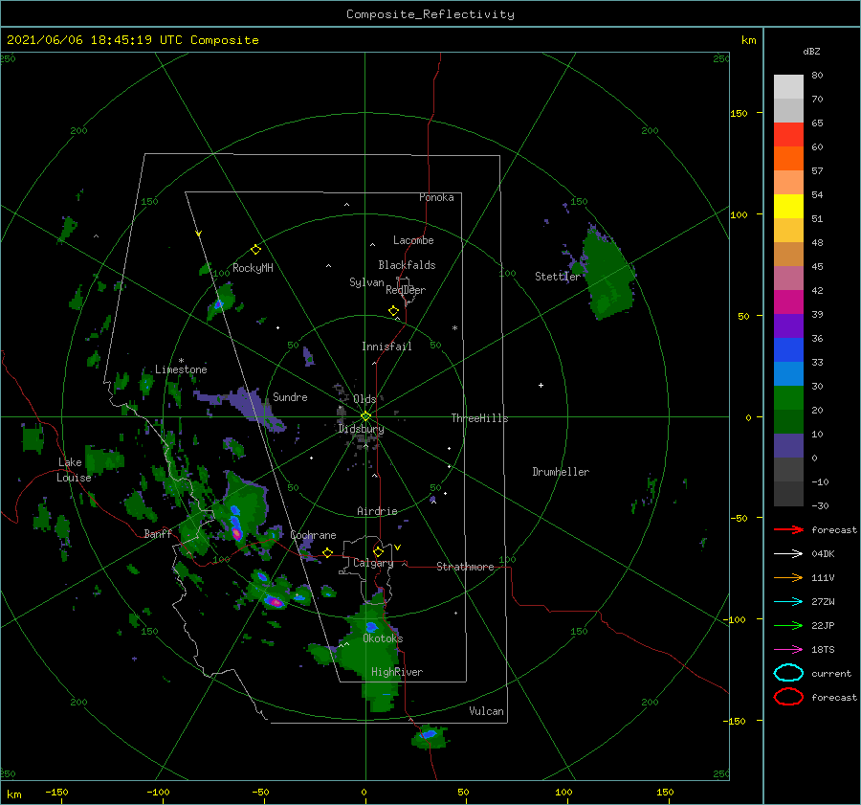Click the Stettler town label

tap(557, 277)
